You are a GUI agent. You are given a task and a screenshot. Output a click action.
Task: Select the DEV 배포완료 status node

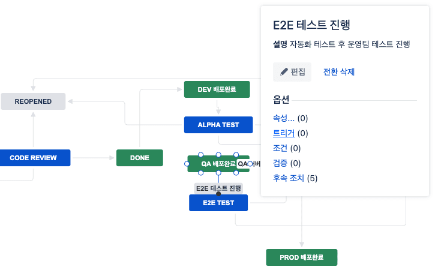[217, 89]
